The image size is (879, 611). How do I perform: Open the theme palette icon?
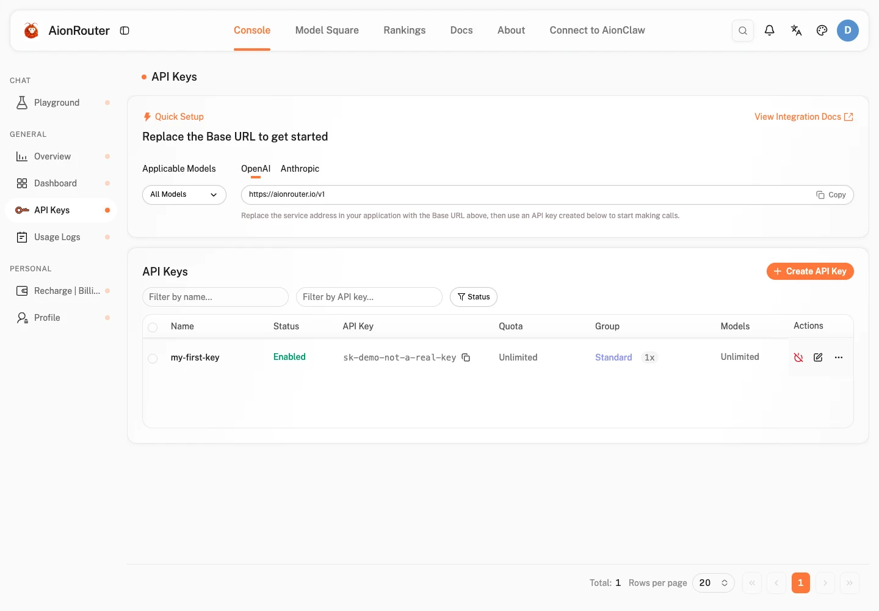click(822, 31)
